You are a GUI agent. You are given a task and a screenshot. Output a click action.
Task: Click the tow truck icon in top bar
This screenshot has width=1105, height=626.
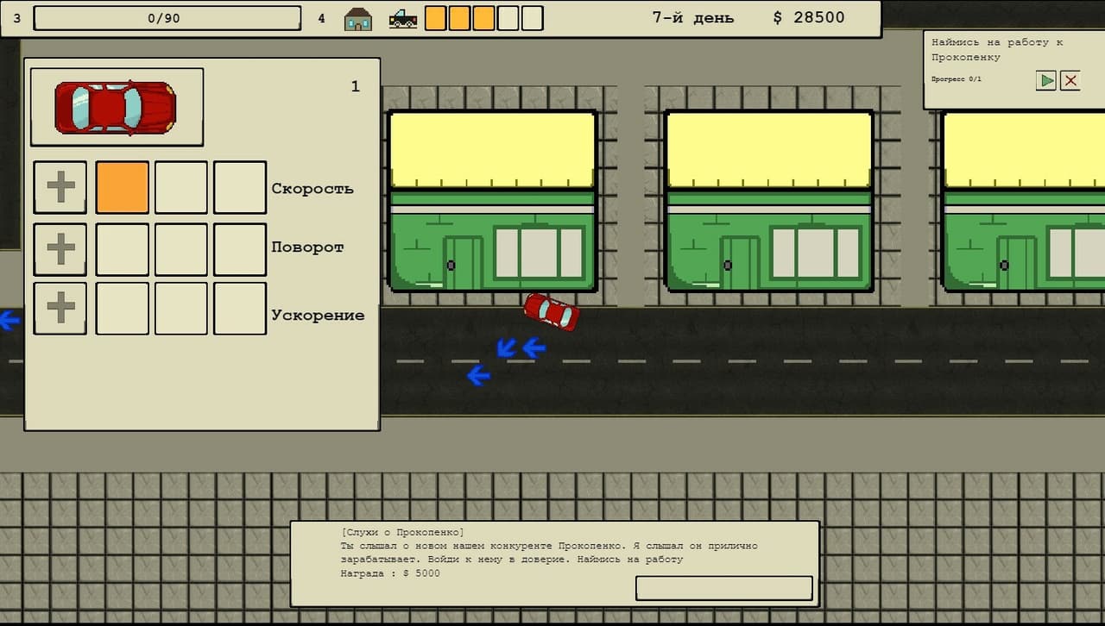[402, 18]
